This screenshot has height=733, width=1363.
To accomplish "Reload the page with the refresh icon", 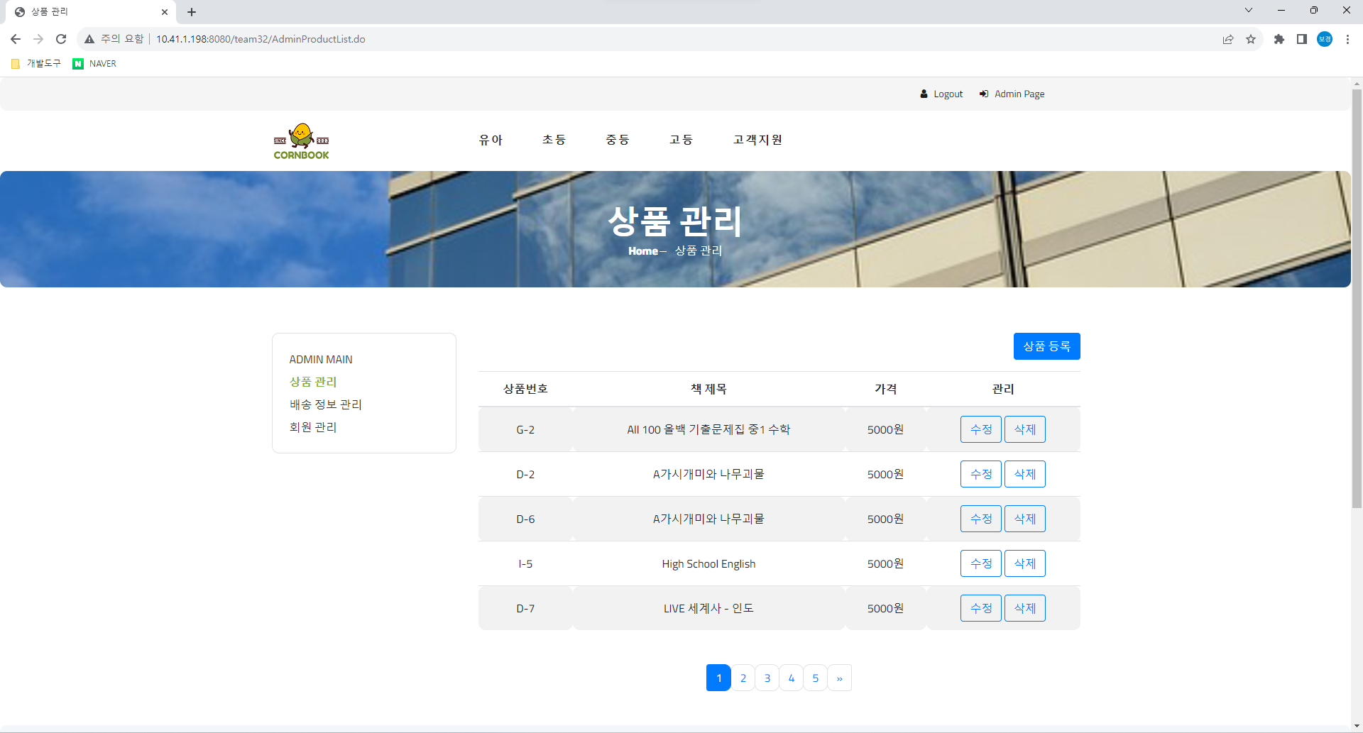I will [61, 39].
